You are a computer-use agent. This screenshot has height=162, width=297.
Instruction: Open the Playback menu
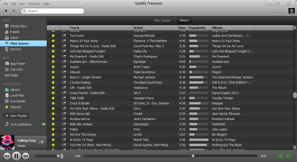pyautogui.click(x=34, y=4)
